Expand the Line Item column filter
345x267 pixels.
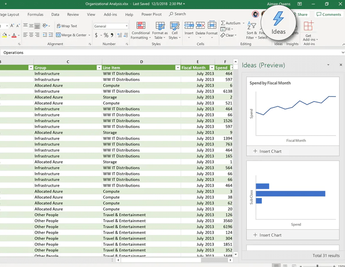(178, 68)
